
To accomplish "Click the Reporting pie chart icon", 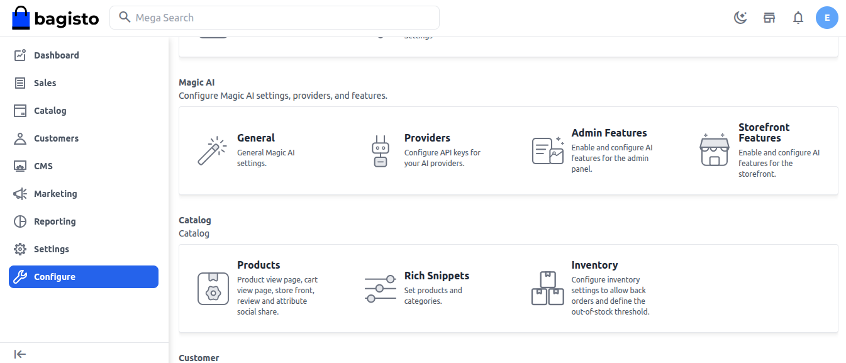I will (20, 221).
